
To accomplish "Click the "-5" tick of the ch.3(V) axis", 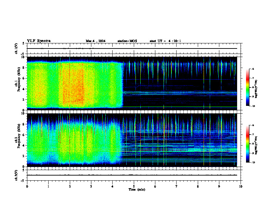I will tap(23, 181).
